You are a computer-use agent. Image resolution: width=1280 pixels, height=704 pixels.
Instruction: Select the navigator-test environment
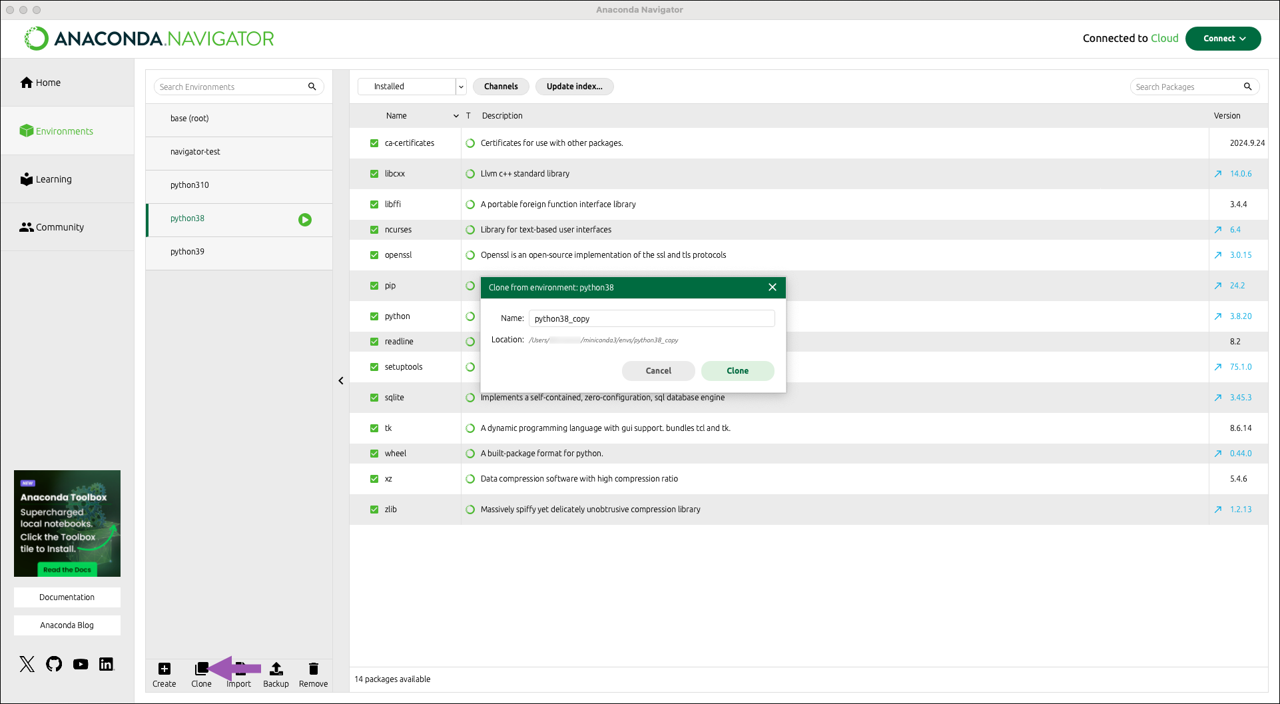click(x=239, y=153)
